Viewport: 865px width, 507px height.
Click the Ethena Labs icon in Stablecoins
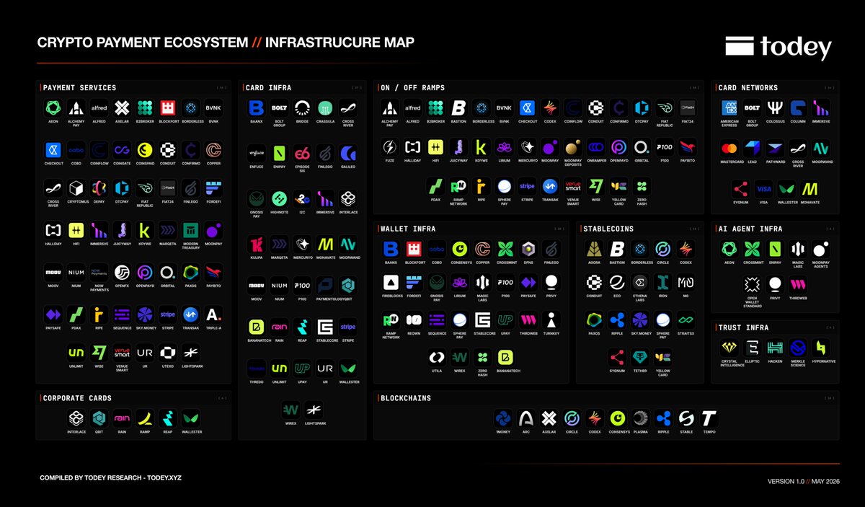coord(639,283)
